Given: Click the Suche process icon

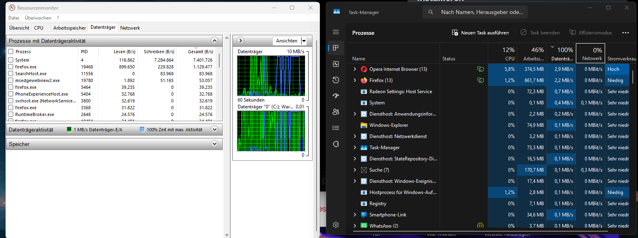Looking at the screenshot, I should coord(364,170).
